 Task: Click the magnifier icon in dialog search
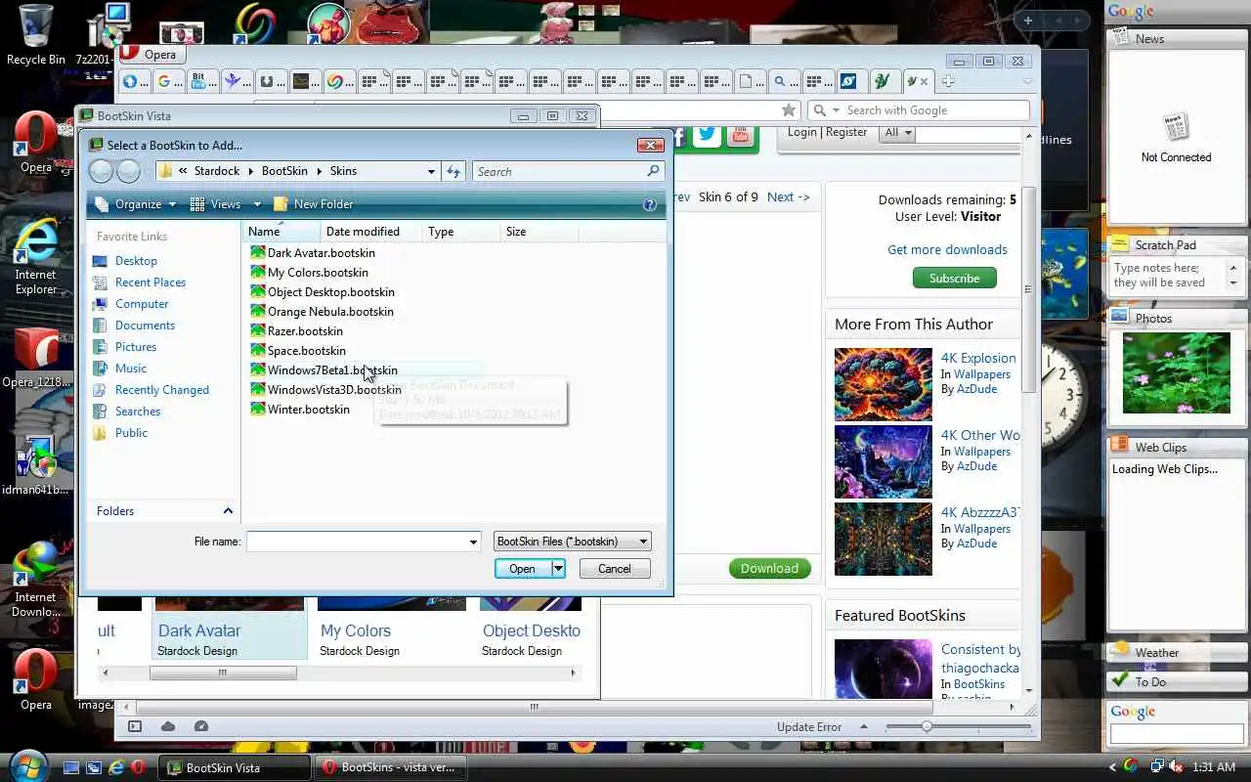(654, 171)
